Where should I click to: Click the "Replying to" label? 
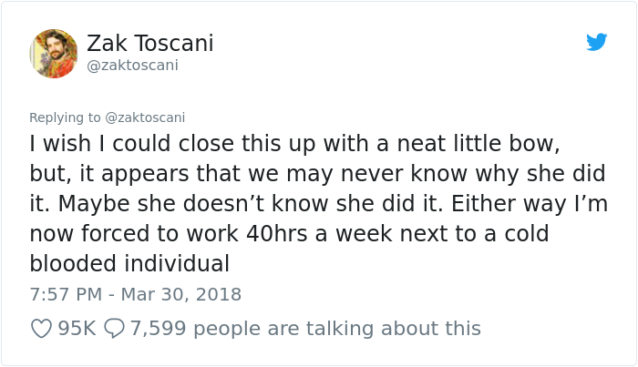[x=66, y=117]
